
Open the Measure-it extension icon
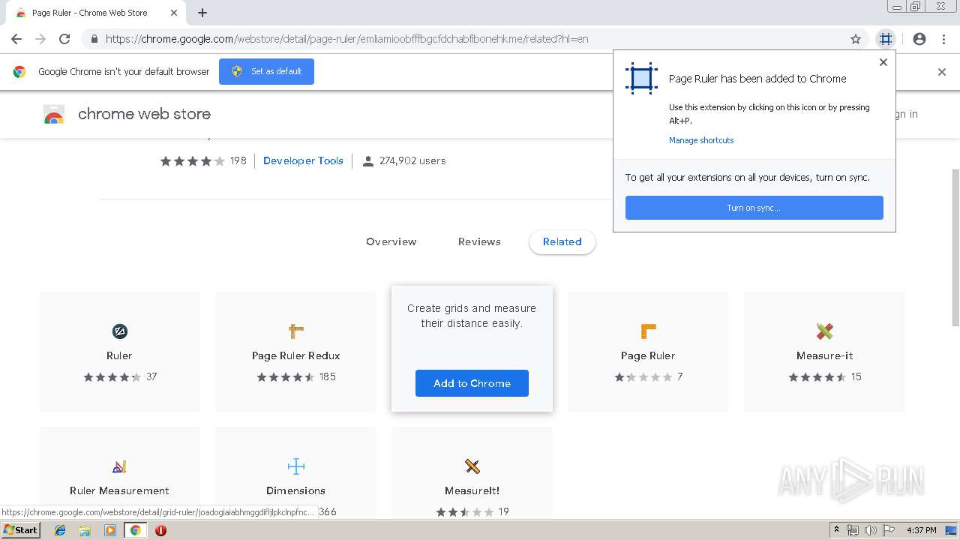pos(825,331)
